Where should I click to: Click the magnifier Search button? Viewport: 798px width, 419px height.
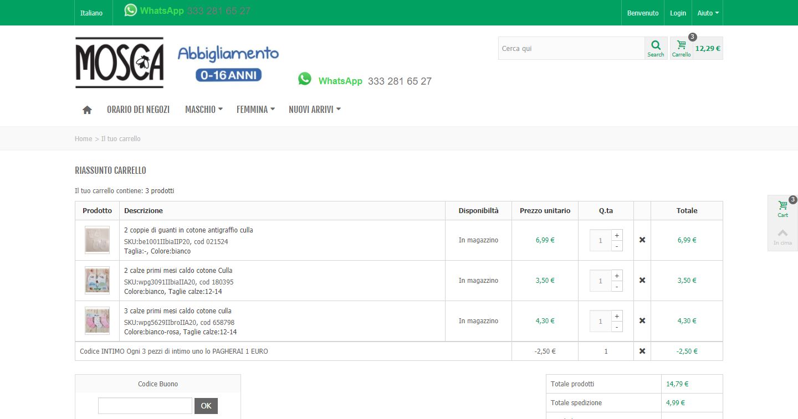[656, 48]
